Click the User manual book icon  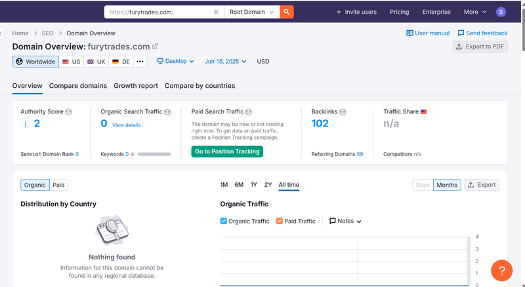click(x=409, y=33)
